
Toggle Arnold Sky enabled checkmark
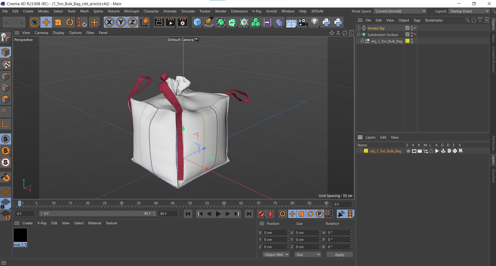click(415, 28)
